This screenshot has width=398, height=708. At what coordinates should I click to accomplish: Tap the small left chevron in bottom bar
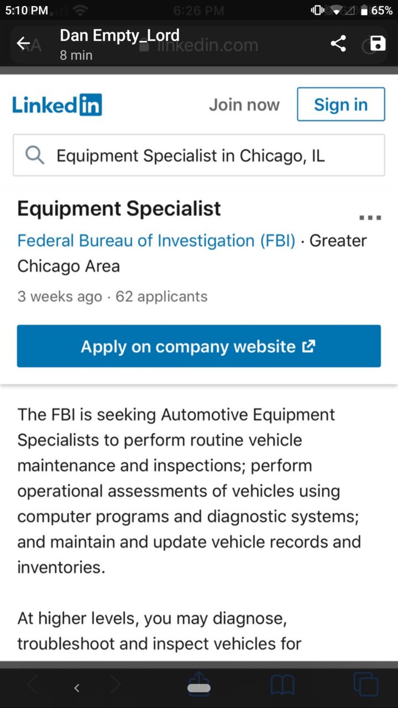(x=77, y=688)
